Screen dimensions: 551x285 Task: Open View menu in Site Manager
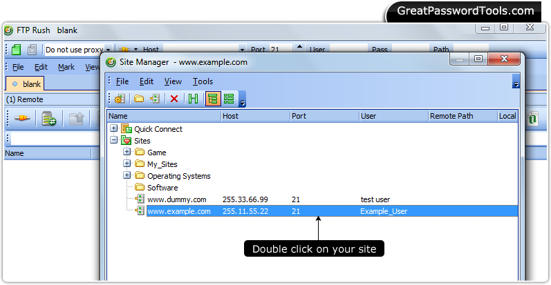[173, 81]
